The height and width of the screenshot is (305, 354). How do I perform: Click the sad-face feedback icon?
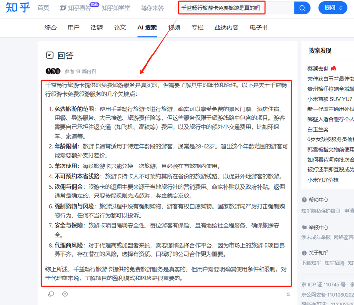[x=65, y=294]
